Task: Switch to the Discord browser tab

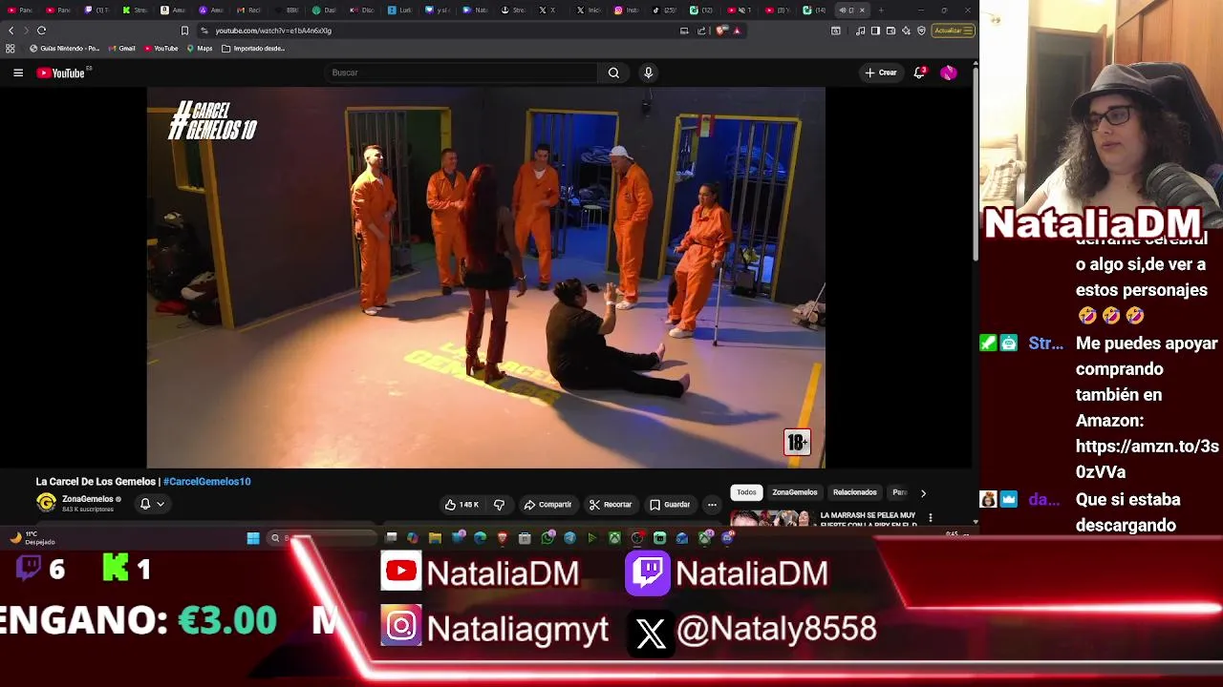Action: 361,10
